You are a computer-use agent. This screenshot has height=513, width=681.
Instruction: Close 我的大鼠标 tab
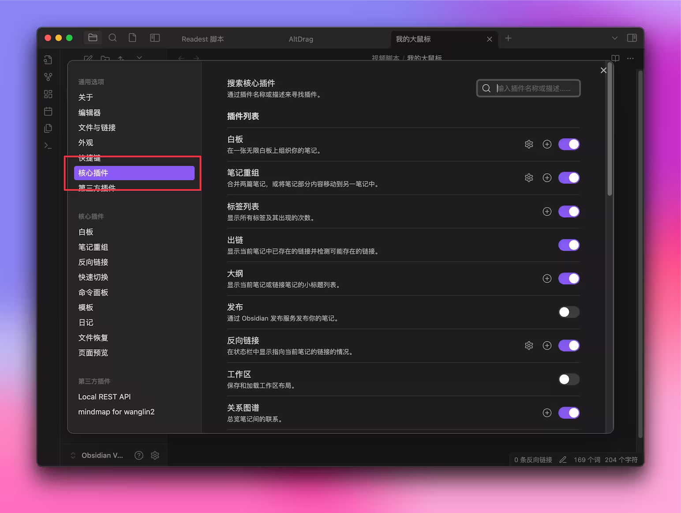(489, 39)
